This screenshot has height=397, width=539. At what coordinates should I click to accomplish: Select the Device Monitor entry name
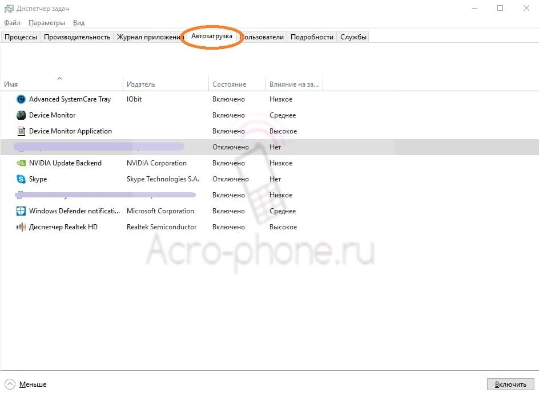click(53, 115)
